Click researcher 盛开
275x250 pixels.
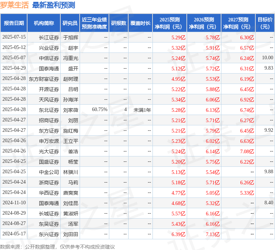[x=73, y=69]
